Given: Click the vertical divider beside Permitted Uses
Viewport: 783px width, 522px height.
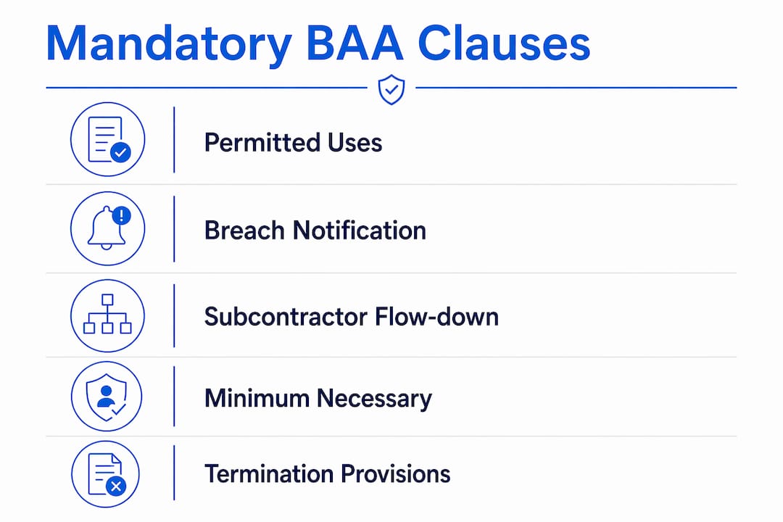Looking at the screenshot, I should [x=174, y=140].
